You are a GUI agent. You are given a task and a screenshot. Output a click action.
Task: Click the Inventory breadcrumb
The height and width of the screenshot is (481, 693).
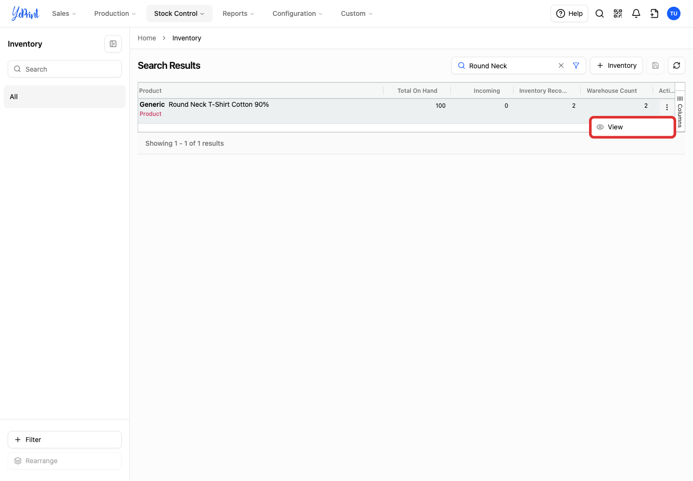pos(187,38)
